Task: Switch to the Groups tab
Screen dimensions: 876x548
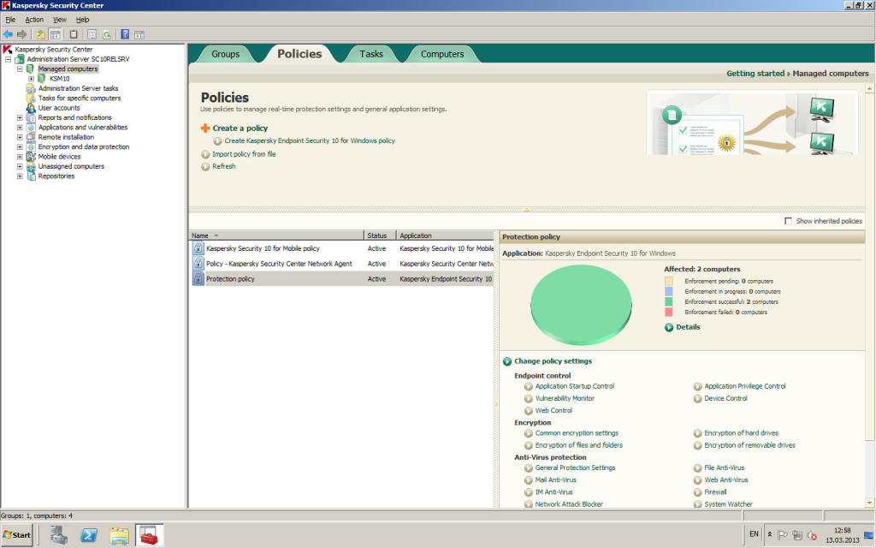Action: tap(225, 54)
